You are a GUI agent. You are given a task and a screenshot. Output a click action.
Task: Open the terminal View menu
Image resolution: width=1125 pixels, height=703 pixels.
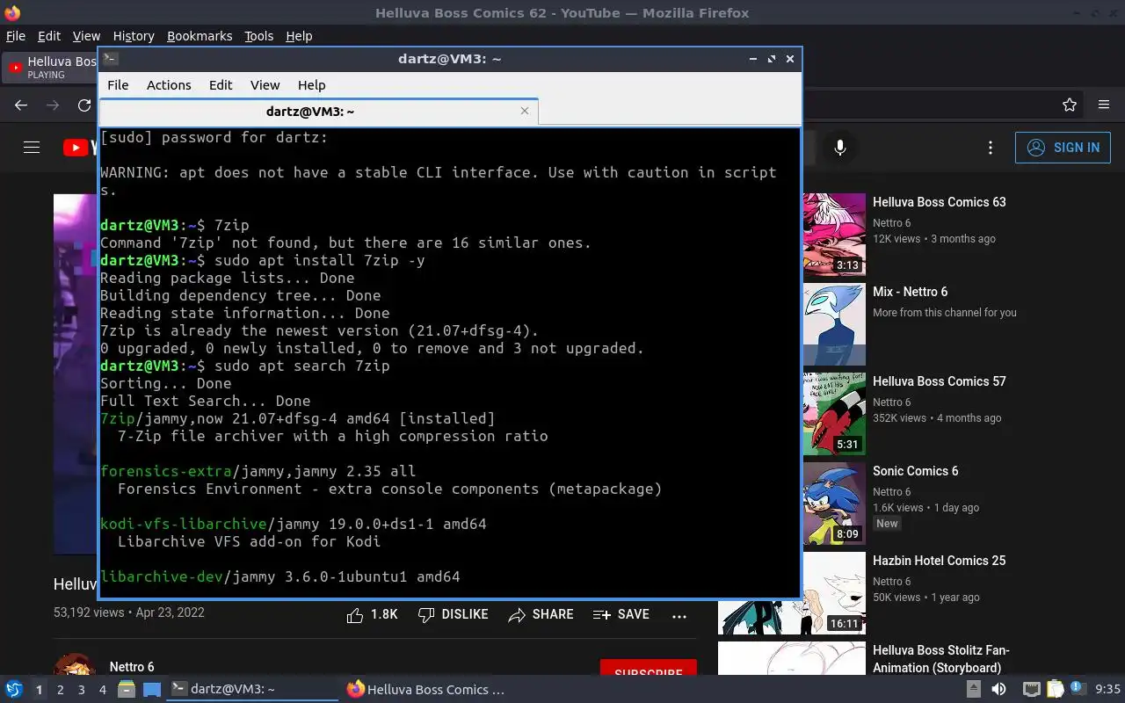[x=265, y=85]
